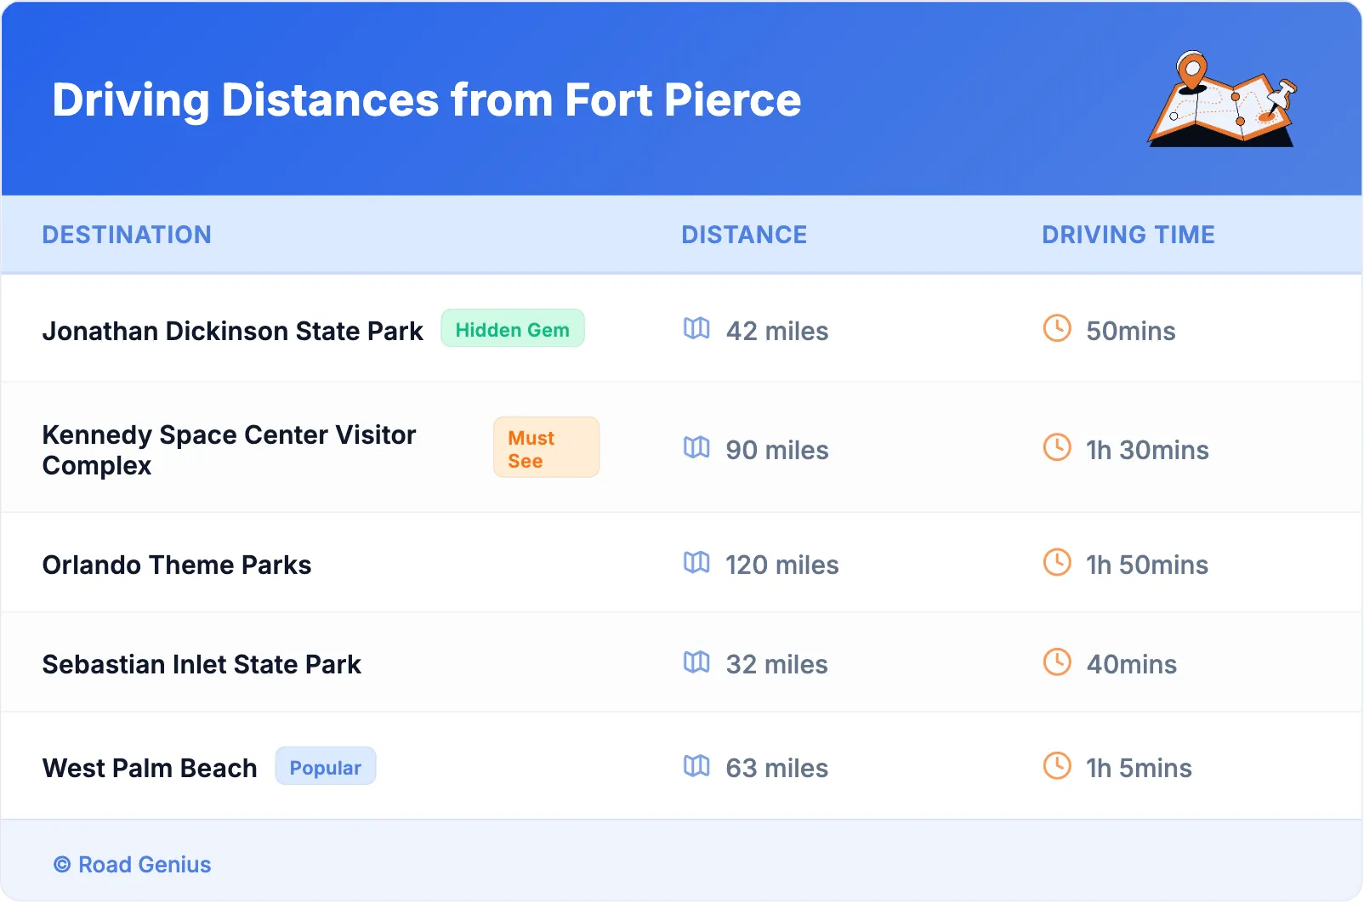Click clock icon beside 1h 50mins
This screenshot has width=1364, height=903.
click(x=1057, y=562)
